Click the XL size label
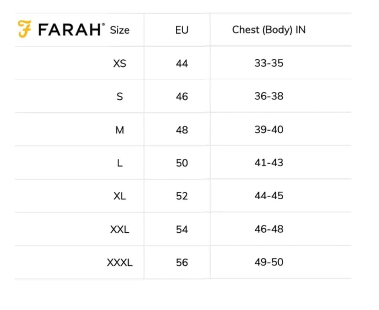 [120, 196]
